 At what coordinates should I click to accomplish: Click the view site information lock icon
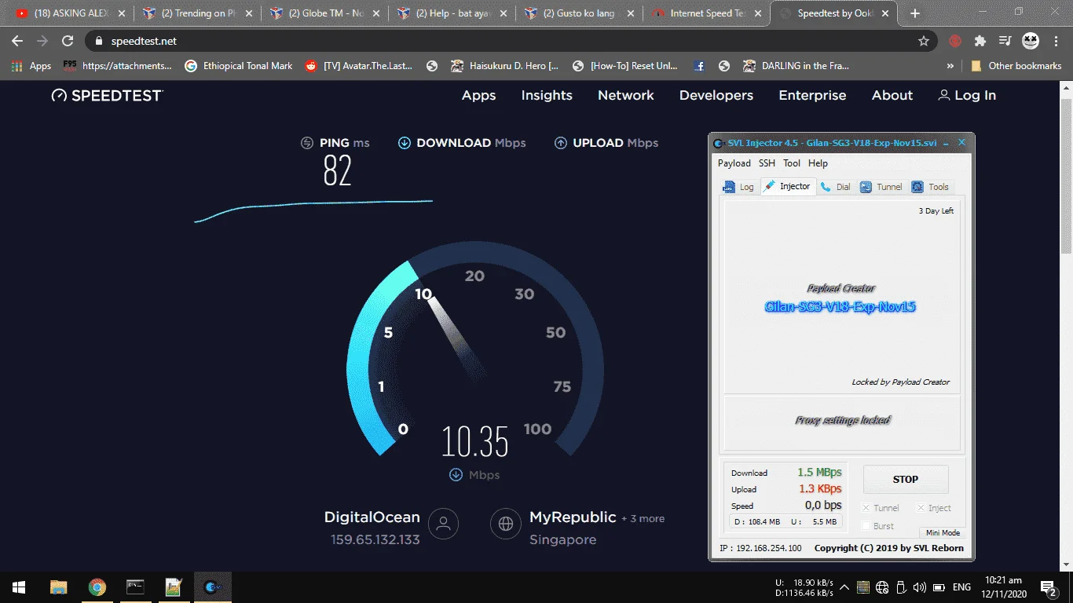coord(99,41)
